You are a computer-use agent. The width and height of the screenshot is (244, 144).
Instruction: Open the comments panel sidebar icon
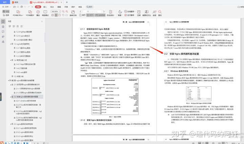coord(3,32)
